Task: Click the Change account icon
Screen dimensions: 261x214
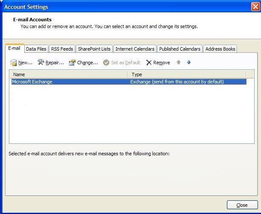Action: tap(72, 63)
